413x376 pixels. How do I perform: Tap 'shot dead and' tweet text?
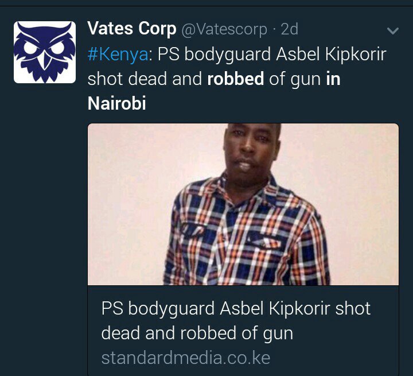coord(145,79)
